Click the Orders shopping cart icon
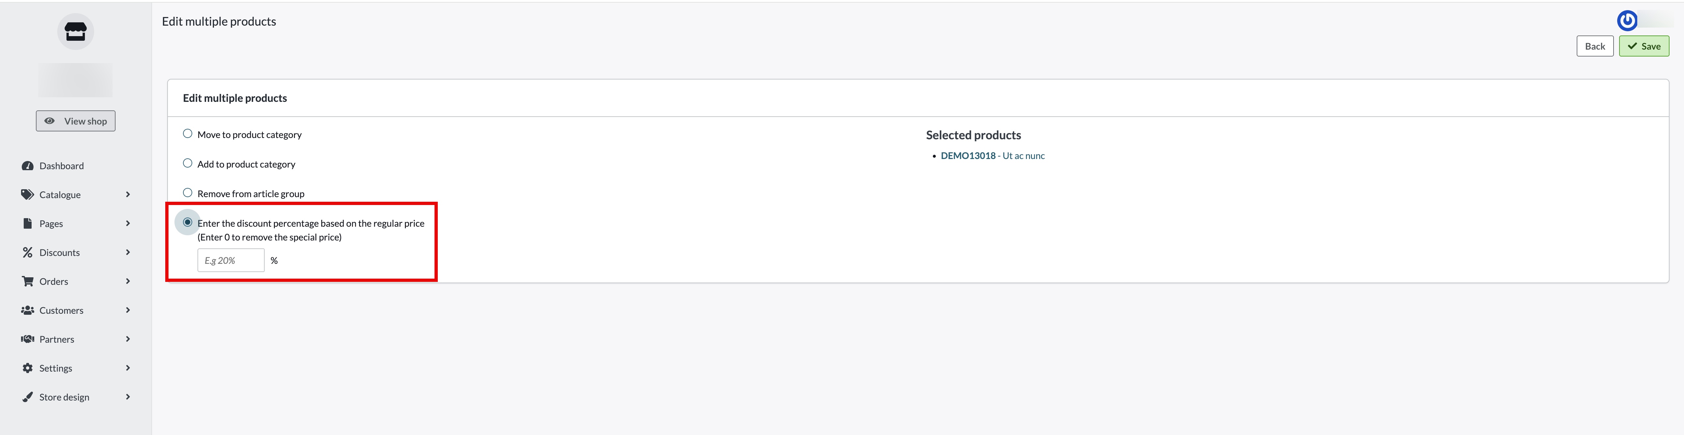 click(x=27, y=282)
